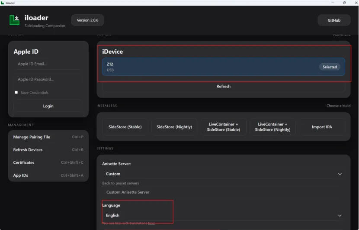Open the Language English dropdown
Viewport: 359px width, 230px height.
[x=224, y=215]
